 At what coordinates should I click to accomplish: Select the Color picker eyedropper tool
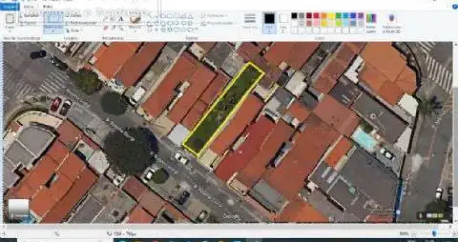pos(113,27)
